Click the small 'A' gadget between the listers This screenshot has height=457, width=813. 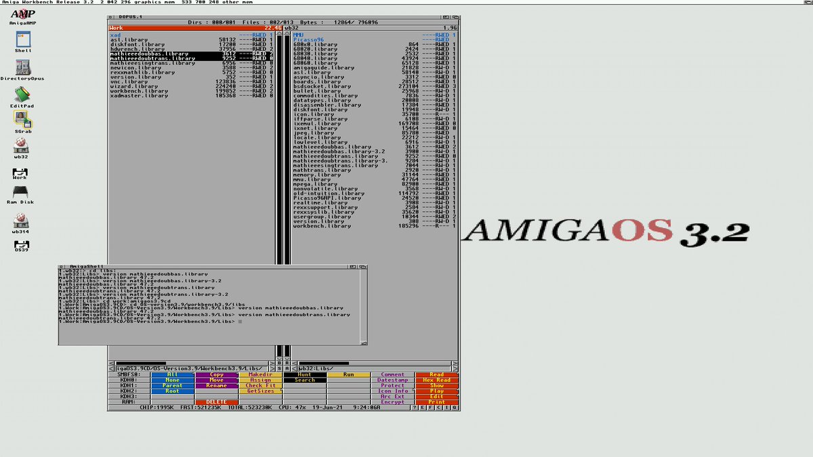tap(287, 368)
